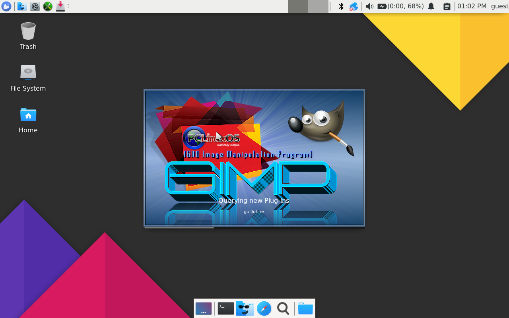Open the PCLinuxOS applications menu
This screenshot has width=509, height=318.
[6, 6]
